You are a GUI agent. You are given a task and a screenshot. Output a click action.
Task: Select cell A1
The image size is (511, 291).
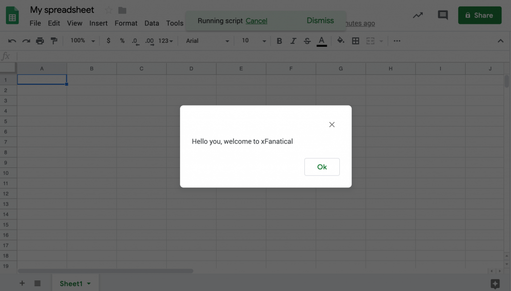tap(42, 79)
